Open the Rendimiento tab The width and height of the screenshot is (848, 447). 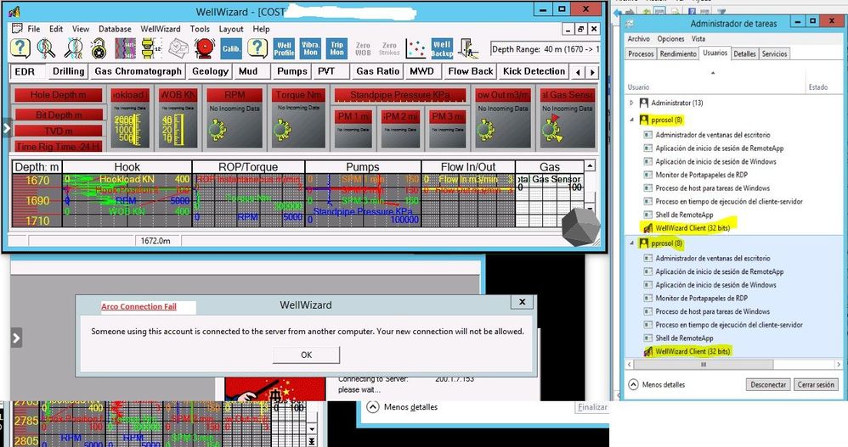click(678, 53)
